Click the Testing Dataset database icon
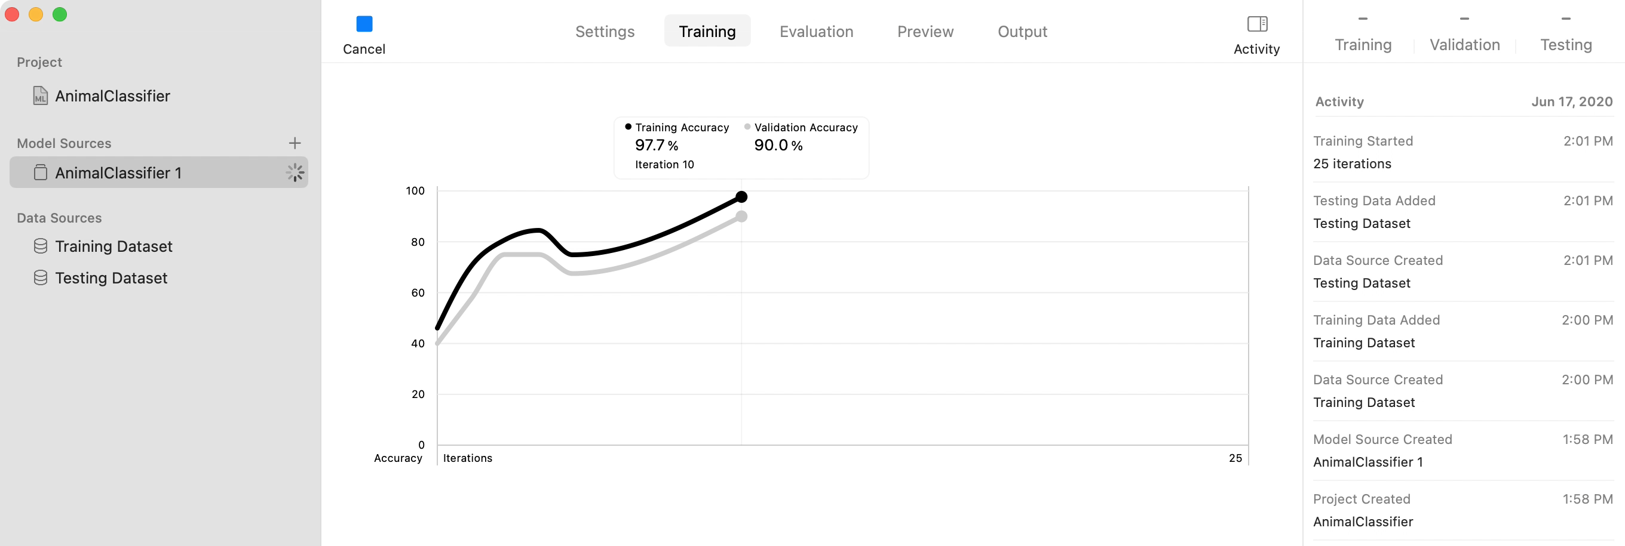This screenshot has width=1625, height=546. (41, 277)
